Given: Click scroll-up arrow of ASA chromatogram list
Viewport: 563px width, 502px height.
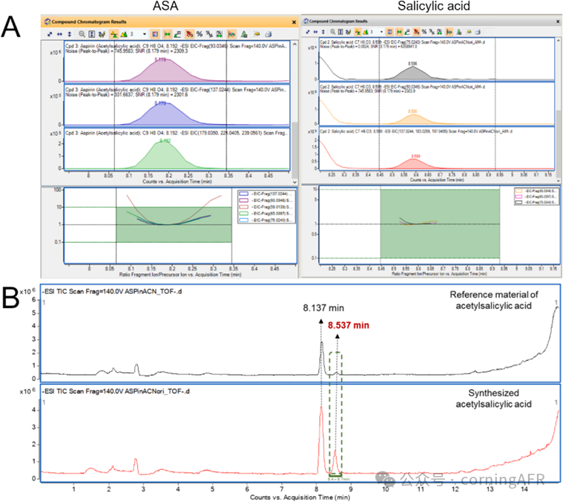Looking at the screenshot, I should point(294,45).
